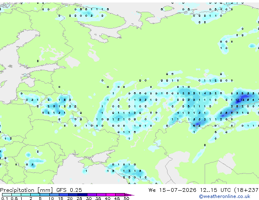Viewport: 259px width, 200px height.
Task: Click the "12" precipitation value on the map
Action: pos(237,100)
